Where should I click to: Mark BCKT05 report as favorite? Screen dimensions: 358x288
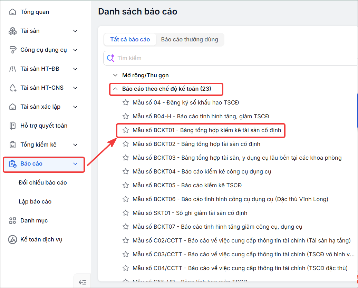click(126, 185)
